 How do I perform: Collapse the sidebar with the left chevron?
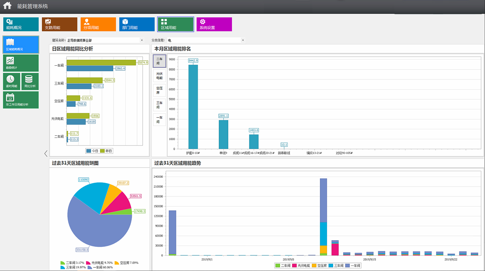pos(46,153)
